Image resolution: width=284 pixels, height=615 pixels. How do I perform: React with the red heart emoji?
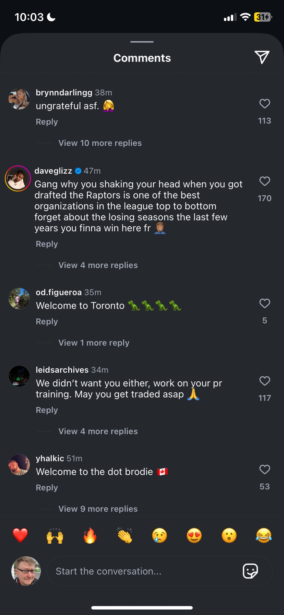[x=20, y=535]
